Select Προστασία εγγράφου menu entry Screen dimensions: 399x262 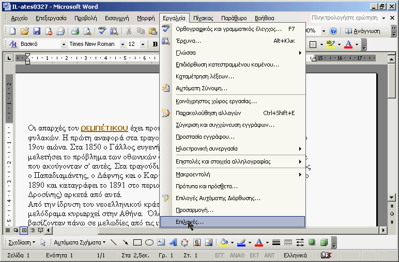pos(205,137)
